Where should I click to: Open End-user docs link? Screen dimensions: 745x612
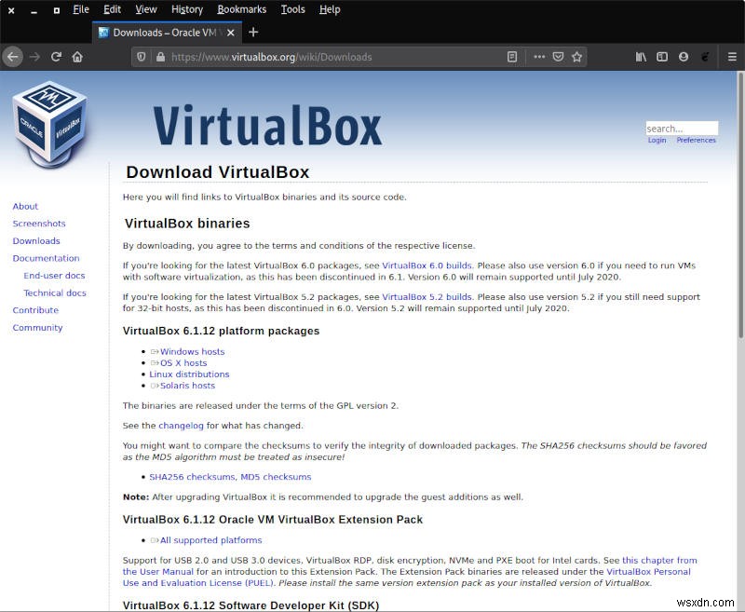(x=54, y=276)
